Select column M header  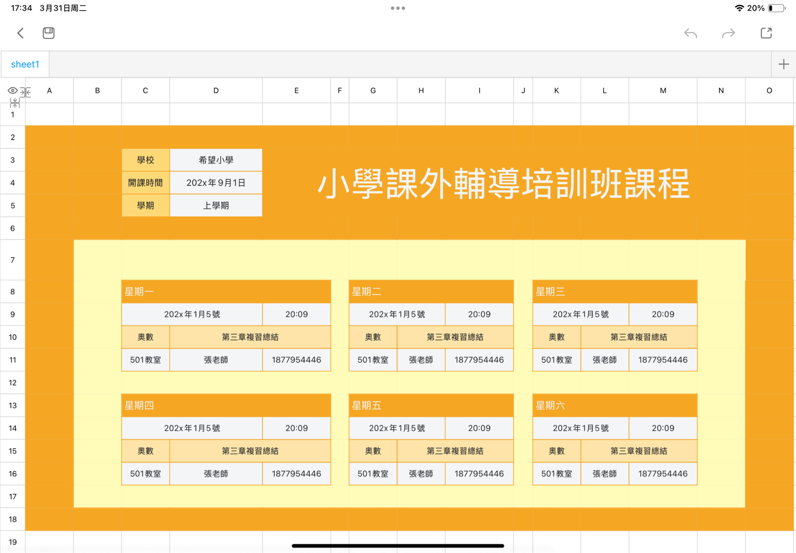(663, 90)
